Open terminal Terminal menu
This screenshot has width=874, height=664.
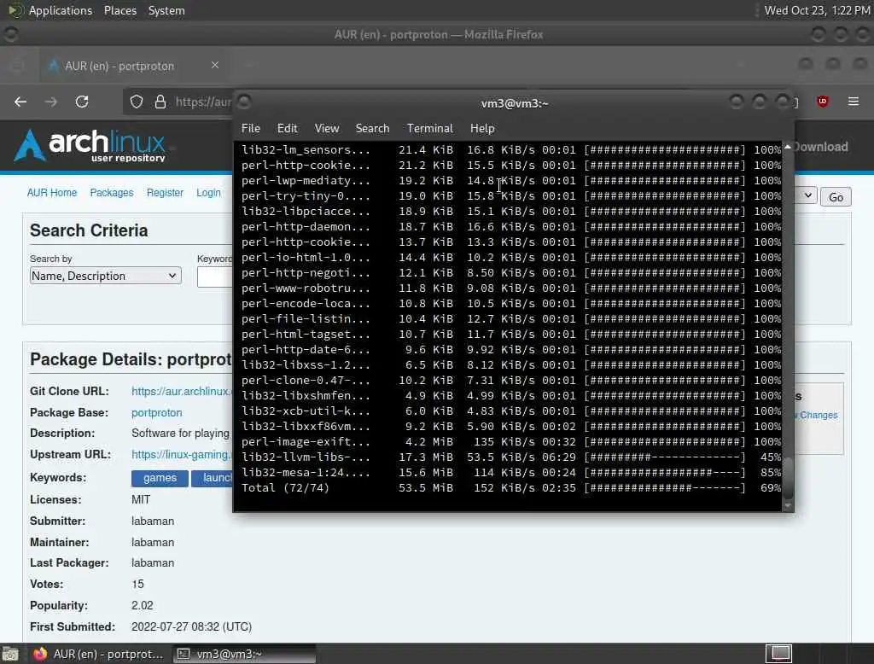tap(430, 128)
